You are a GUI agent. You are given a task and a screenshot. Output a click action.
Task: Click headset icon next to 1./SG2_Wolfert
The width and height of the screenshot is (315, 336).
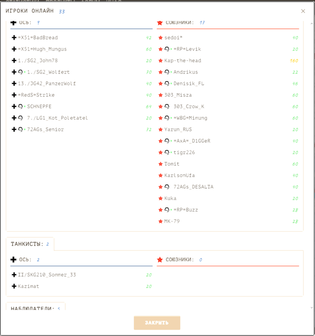[20, 72]
